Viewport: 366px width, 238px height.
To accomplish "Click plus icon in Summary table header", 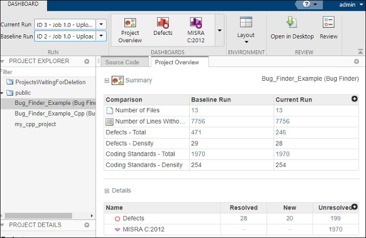I will (x=354, y=99).
